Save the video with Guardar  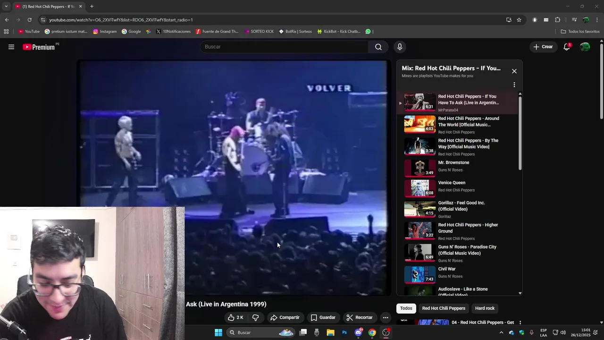tap(323, 317)
